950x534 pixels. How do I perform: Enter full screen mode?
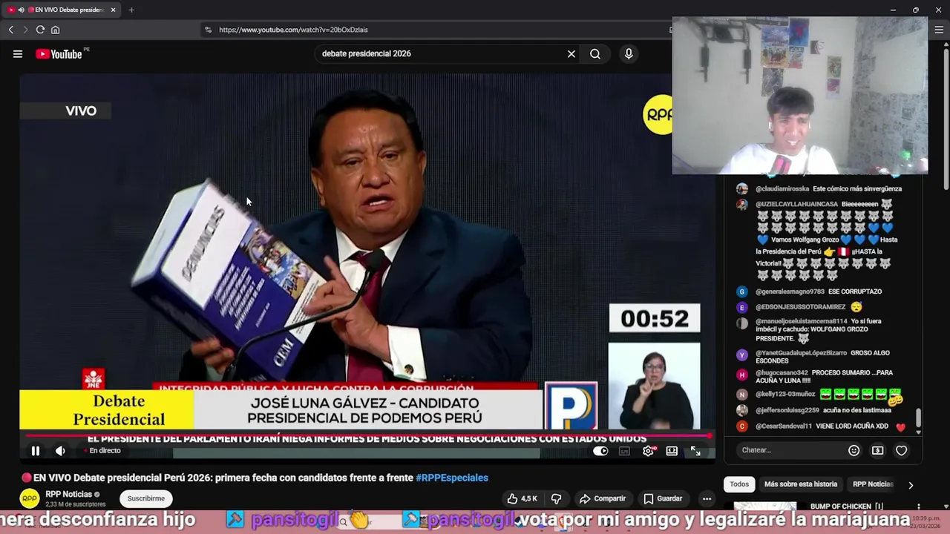(x=695, y=451)
